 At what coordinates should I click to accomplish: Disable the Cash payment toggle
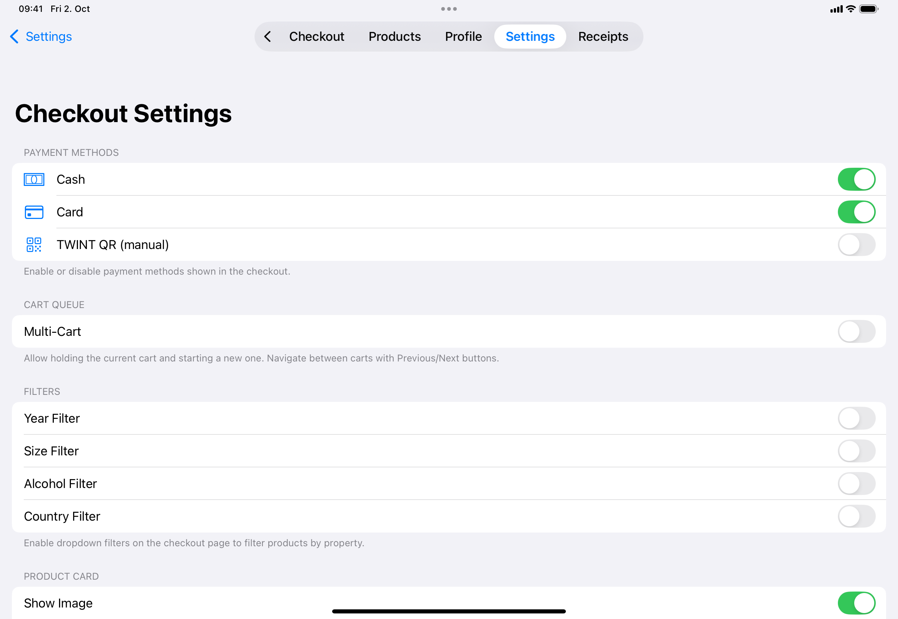click(x=856, y=179)
